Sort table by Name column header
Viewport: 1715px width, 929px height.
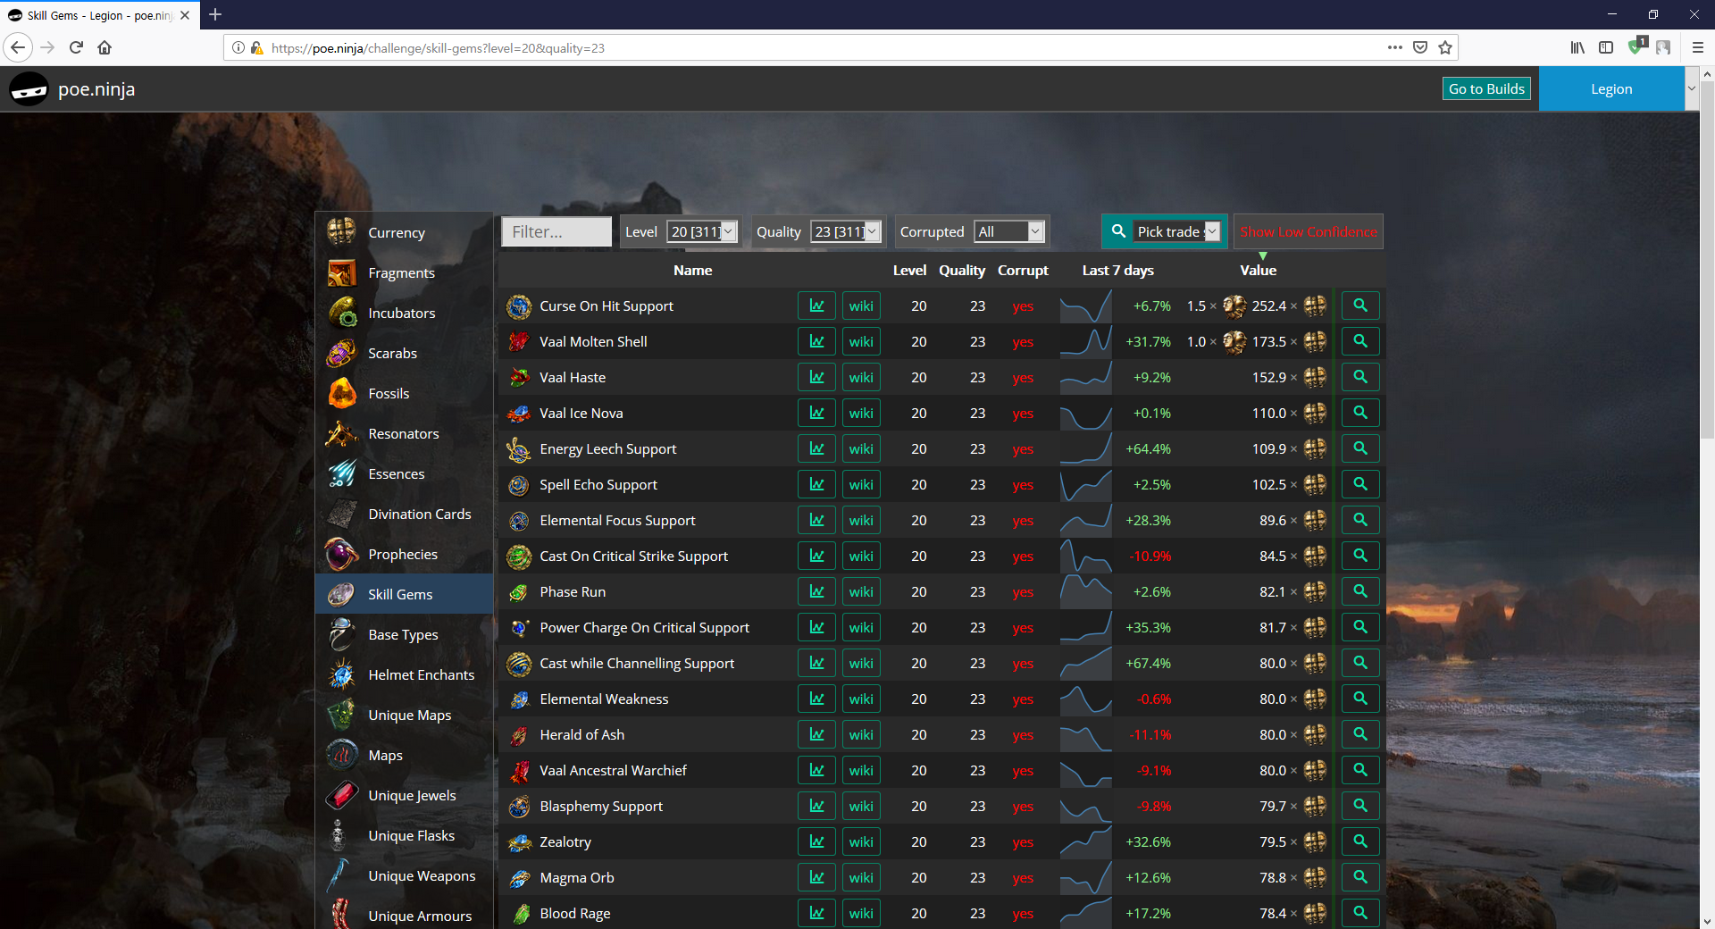click(692, 270)
